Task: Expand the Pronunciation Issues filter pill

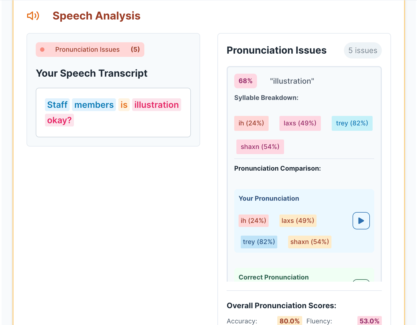Action: [90, 50]
